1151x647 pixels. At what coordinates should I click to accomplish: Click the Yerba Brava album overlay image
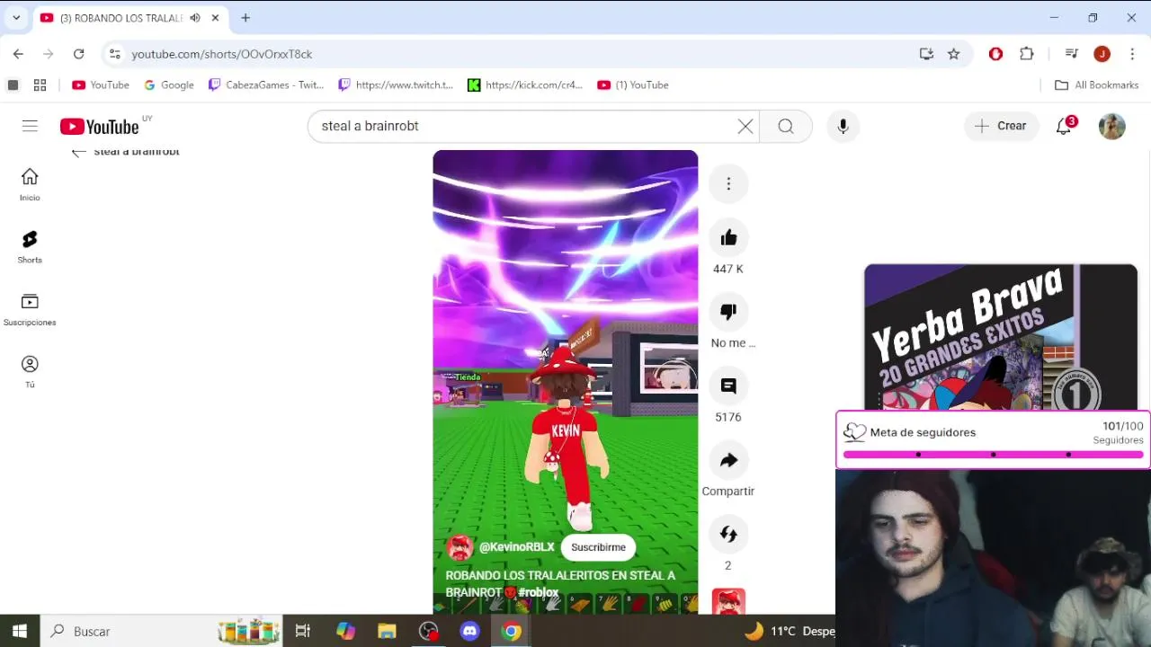(x=1001, y=337)
